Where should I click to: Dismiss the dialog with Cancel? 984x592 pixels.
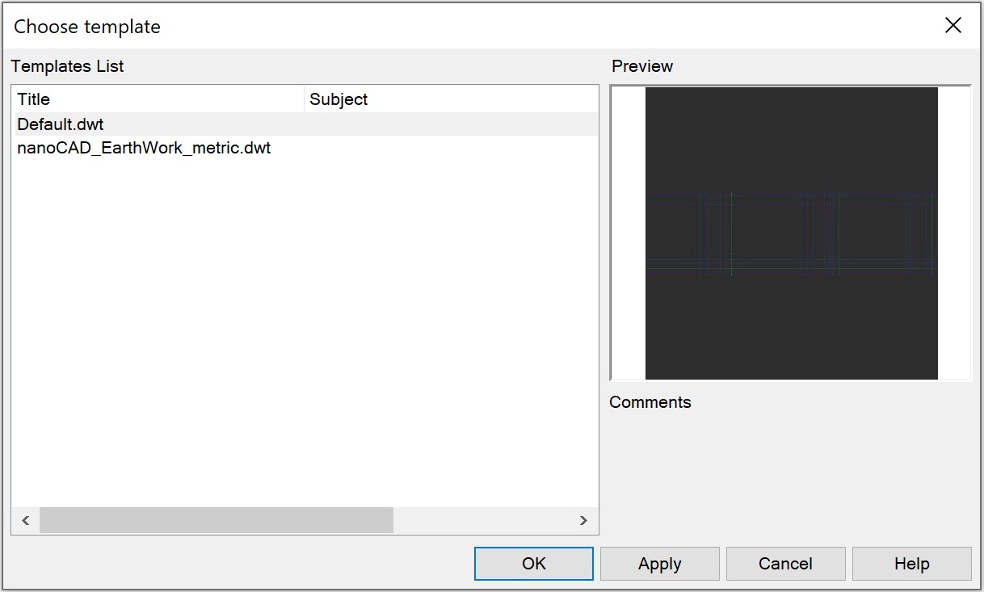pyautogui.click(x=785, y=564)
